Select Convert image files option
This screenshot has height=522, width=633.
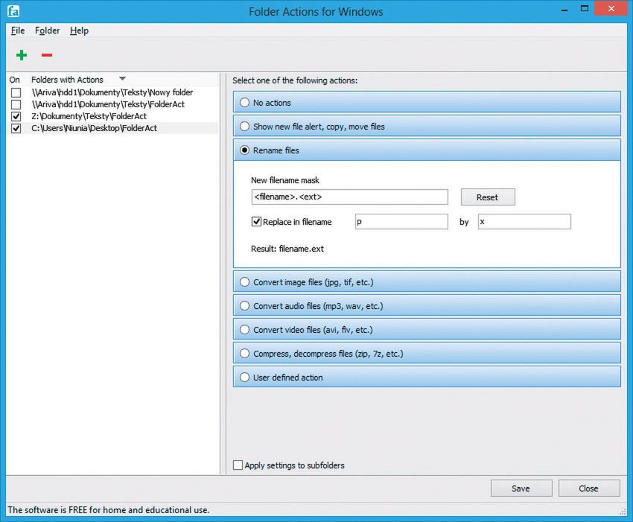245,281
